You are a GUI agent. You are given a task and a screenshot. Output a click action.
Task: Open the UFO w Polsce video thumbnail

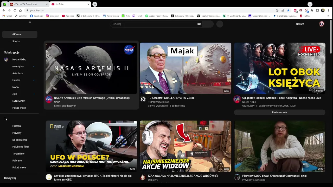point(91,146)
